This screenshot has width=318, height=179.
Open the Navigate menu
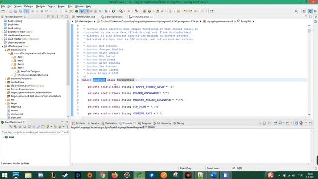point(41,6)
